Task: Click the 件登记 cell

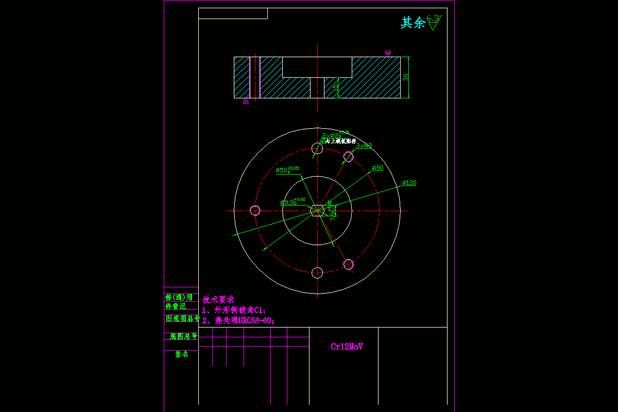Action: click(x=176, y=306)
